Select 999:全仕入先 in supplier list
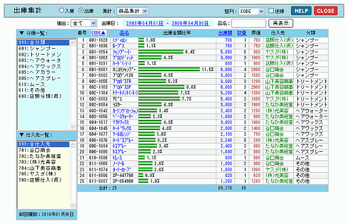Screen dimensions: 348x224 [44, 144]
